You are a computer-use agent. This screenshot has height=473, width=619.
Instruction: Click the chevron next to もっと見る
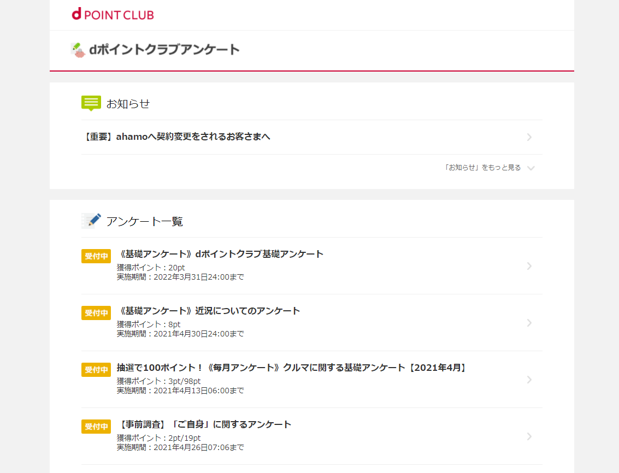pyautogui.click(x=531, y=168)
